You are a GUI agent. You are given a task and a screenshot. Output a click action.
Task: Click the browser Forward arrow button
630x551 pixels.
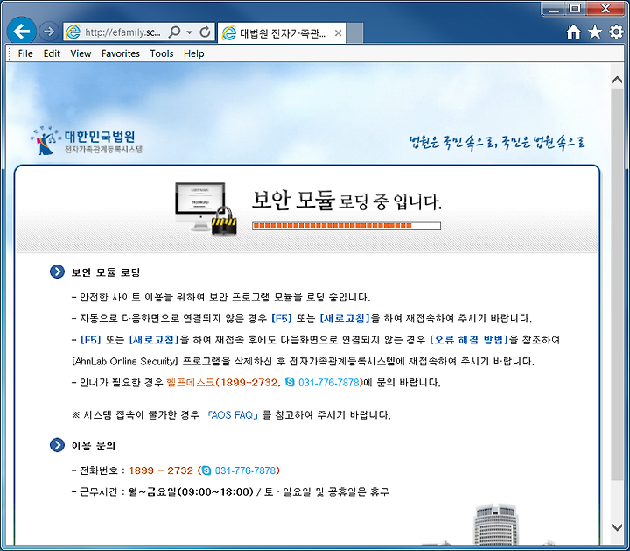pyautogui.click(x=49, y=32)
